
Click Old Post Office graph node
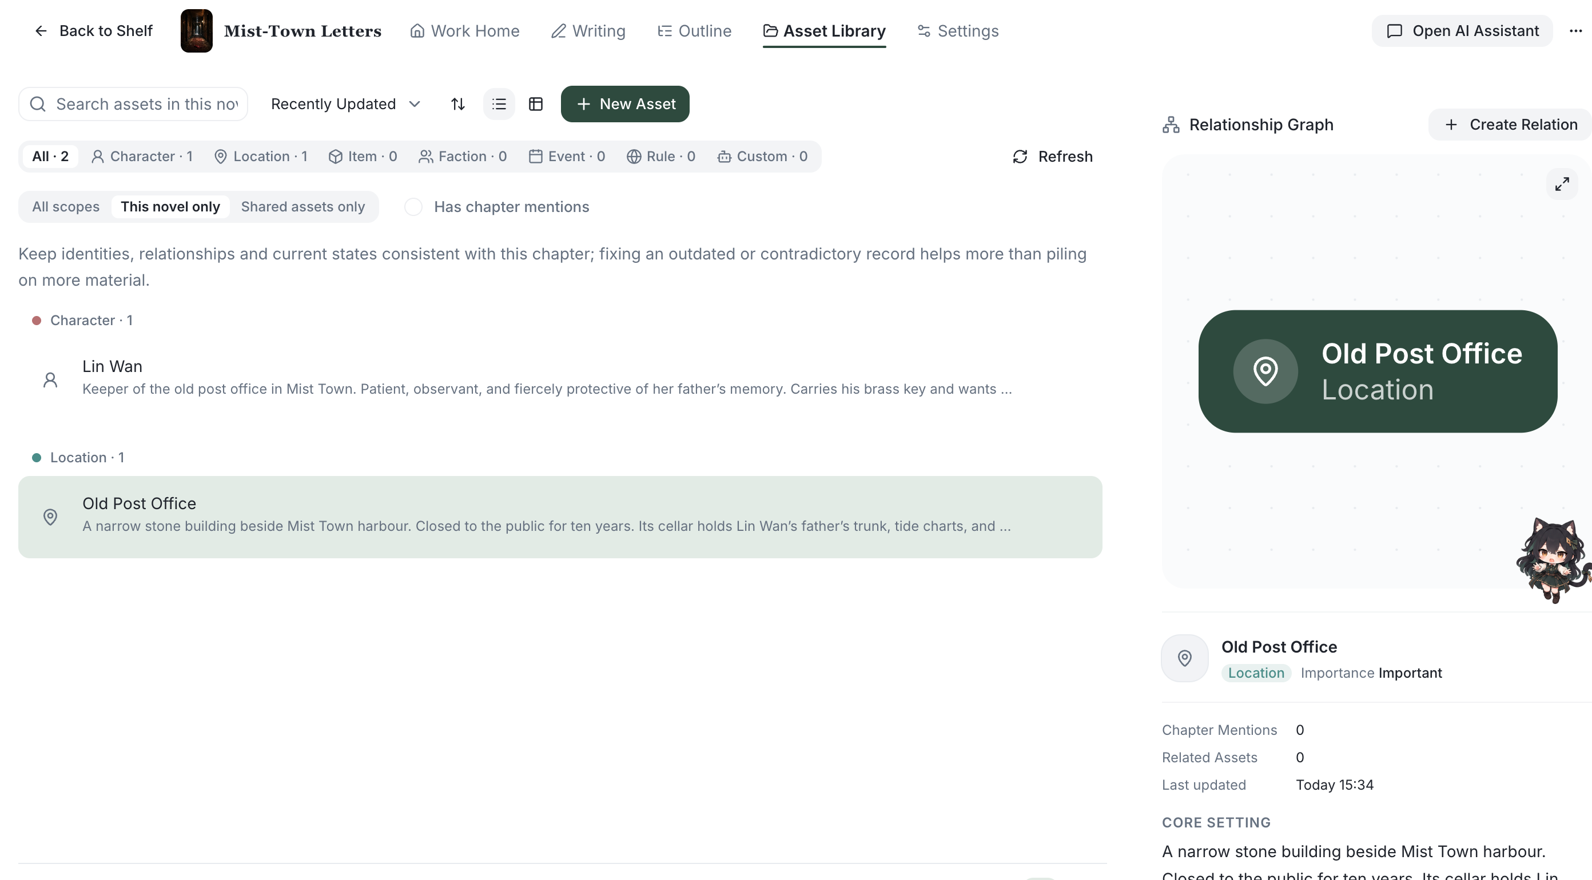pos(1378,371)
